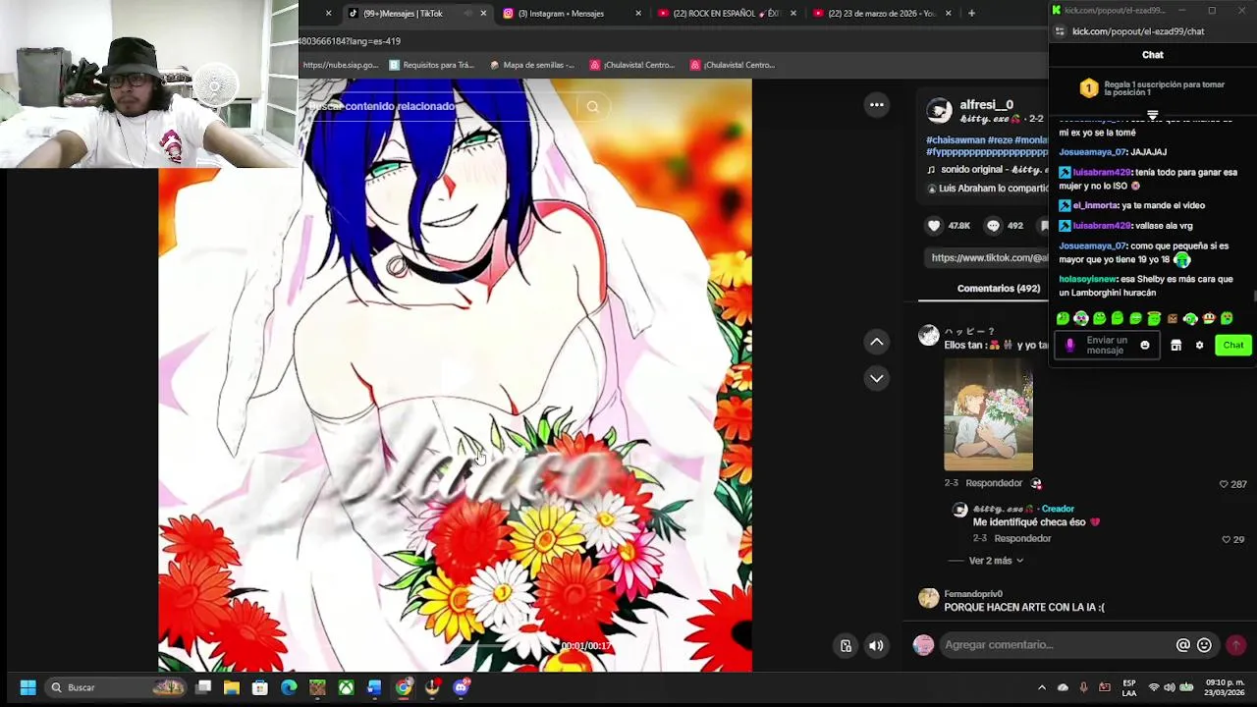Open the emoji picker in comment box
1257x707 pixels.
click(x=1204, y=645)
